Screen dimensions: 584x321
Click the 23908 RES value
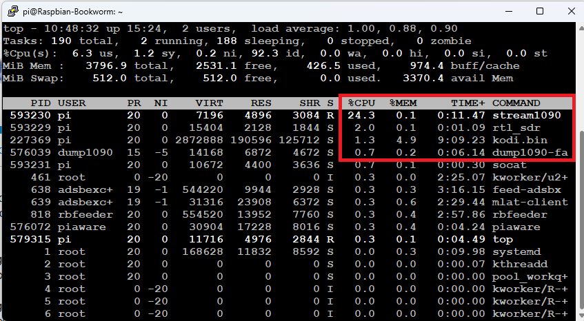coord(254,202)
